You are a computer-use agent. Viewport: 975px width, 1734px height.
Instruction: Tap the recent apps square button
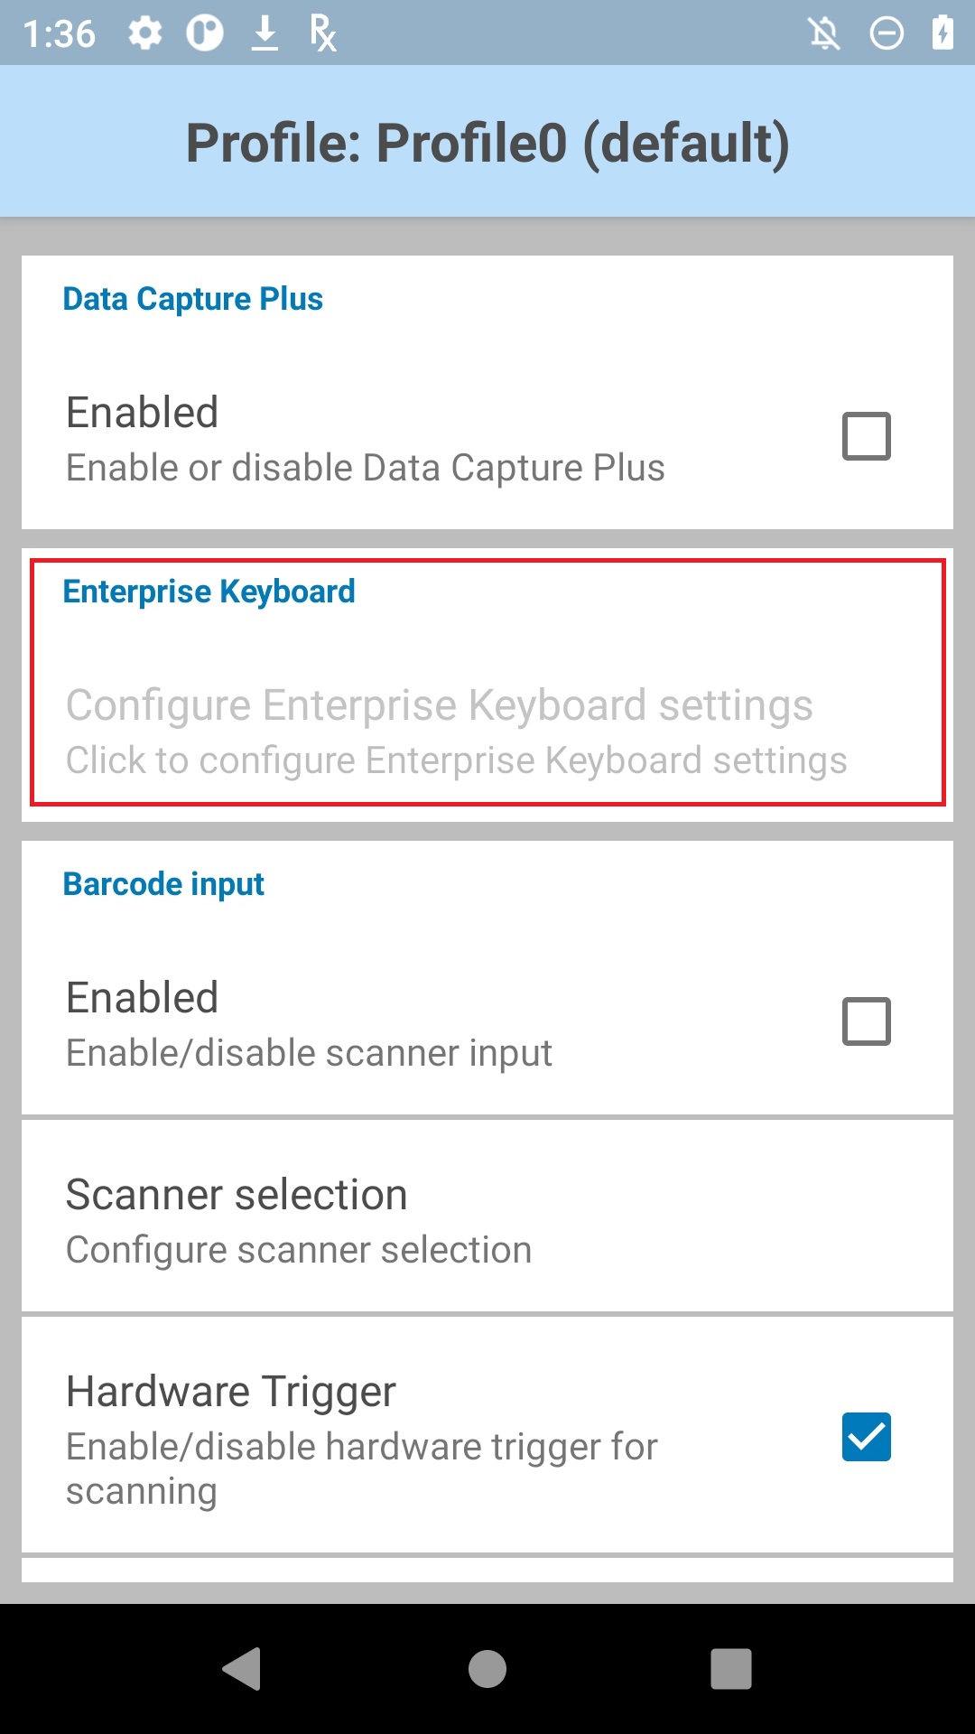click(731, 1669)
